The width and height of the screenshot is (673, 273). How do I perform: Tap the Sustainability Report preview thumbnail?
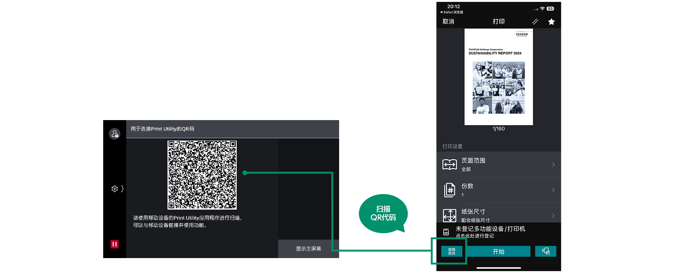point(498,77)
